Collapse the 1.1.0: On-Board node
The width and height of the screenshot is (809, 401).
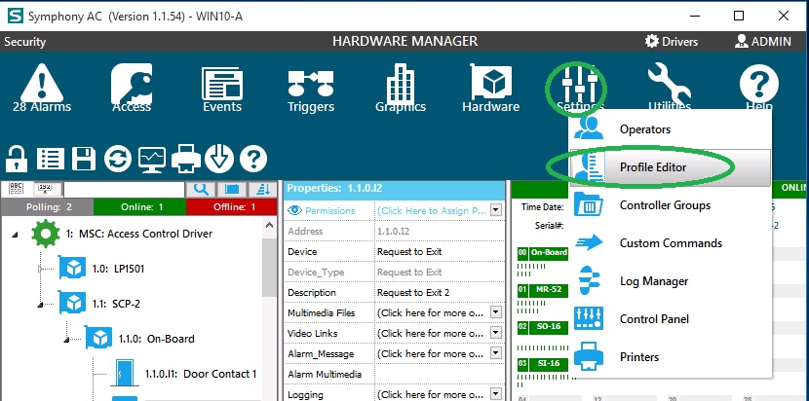[66, 341]
